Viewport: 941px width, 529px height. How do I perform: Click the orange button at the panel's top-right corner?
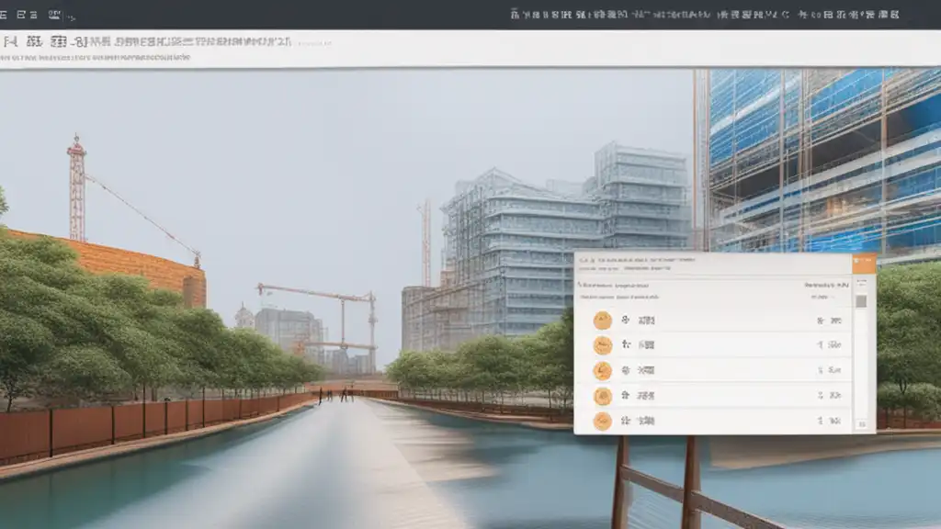click(864, 264)
